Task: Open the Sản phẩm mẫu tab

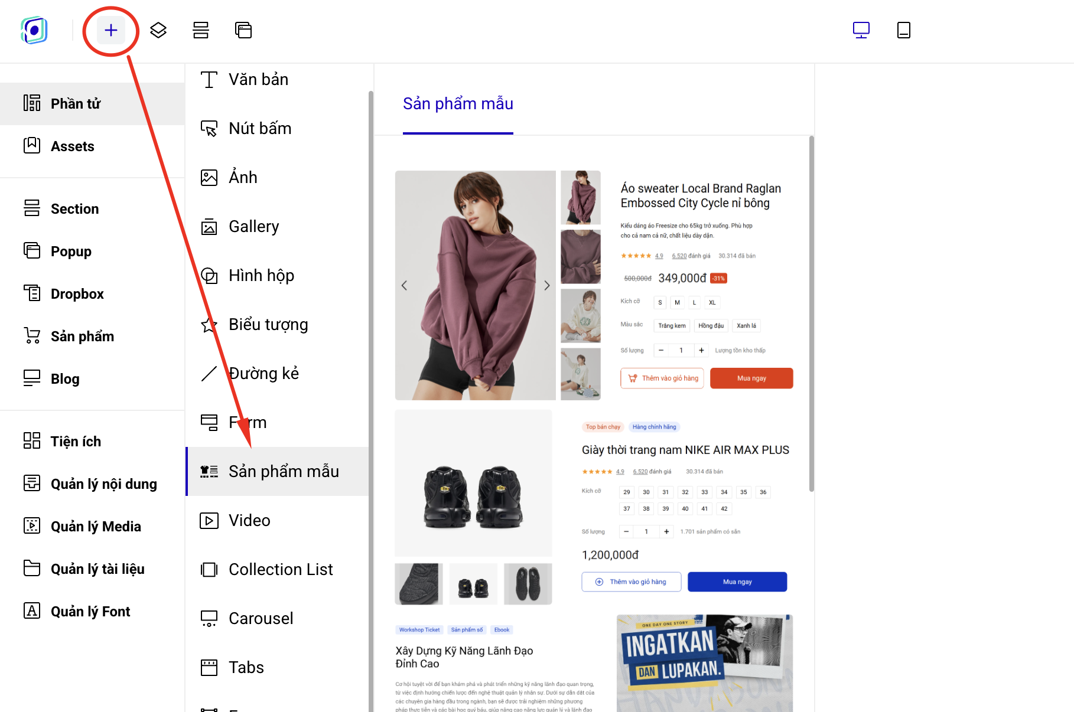Action: [x=458, y=104]
